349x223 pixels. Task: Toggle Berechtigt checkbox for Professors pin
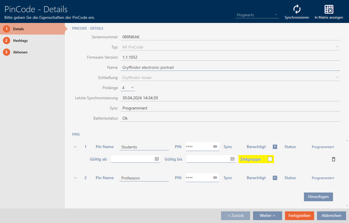tap(275, 178)
